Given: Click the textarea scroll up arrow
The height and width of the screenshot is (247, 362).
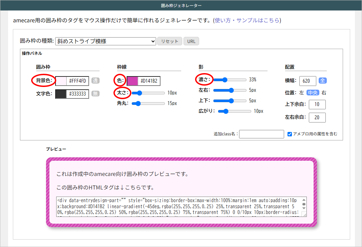Looking at the screenshot, I should point(304,200).
